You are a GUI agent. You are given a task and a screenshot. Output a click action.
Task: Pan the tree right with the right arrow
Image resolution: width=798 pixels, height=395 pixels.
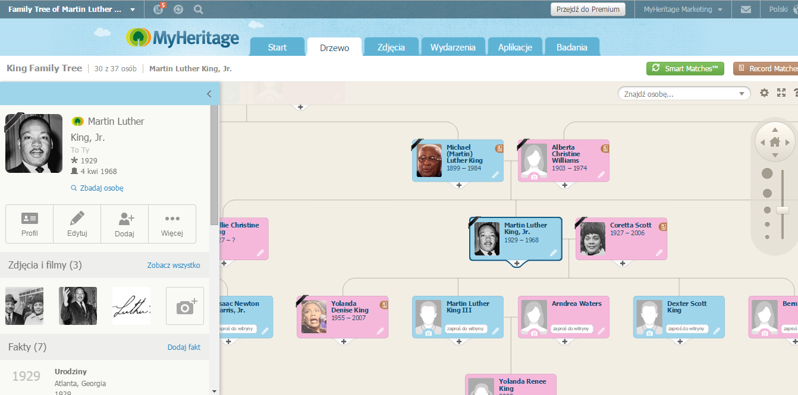(x=788, y=143)
